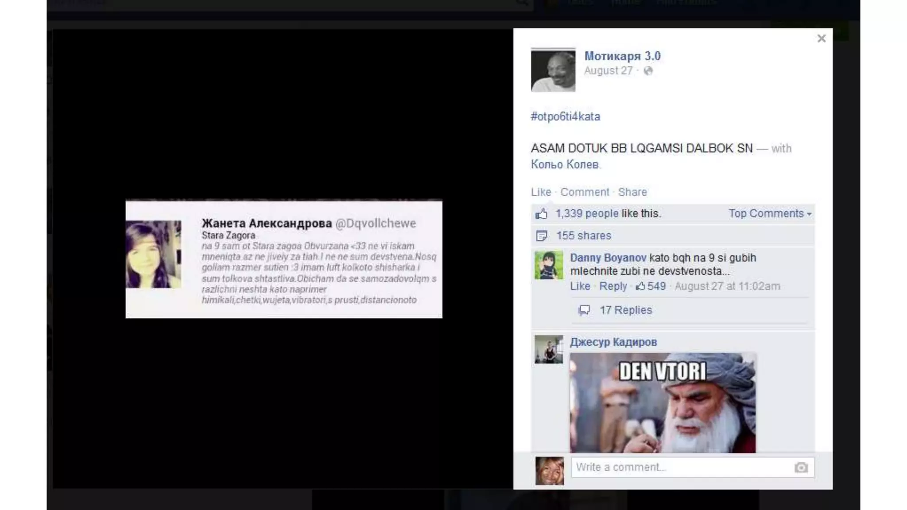
Task: Close the photo viewer with X
Action: point(821,39)
